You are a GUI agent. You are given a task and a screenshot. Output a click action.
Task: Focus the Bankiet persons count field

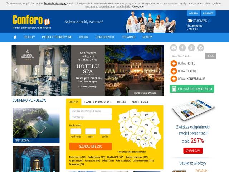coord(105,132)
